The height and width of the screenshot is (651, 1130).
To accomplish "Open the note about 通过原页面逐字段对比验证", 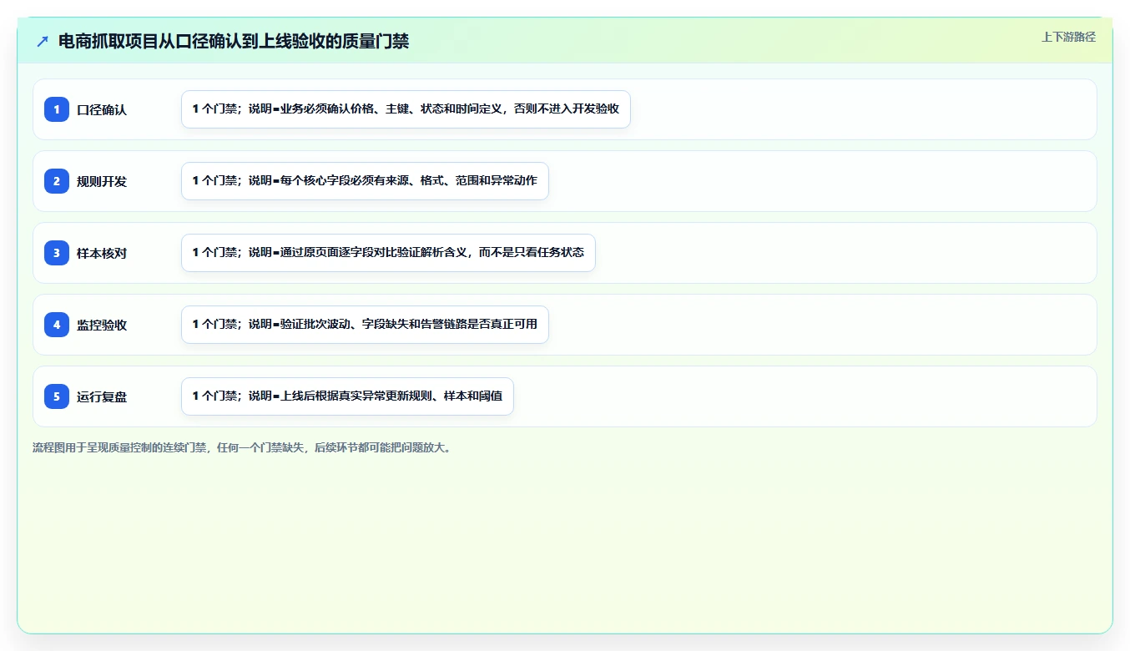I will (x=388, y=253).
